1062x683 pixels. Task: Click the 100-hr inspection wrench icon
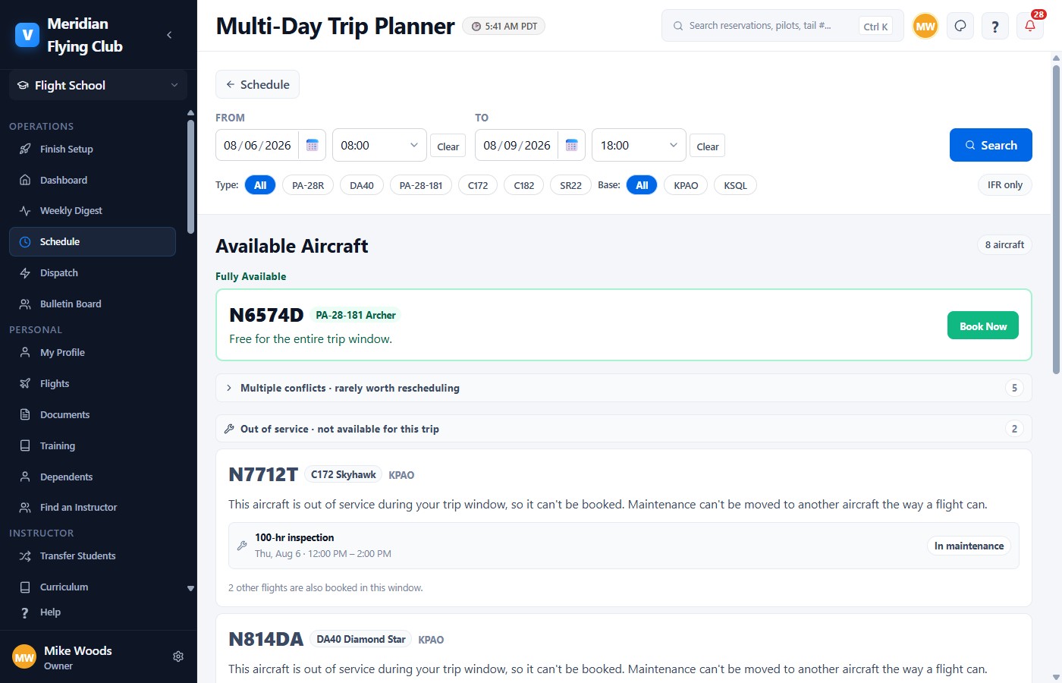pyautogui.click(x=242, y=546)
